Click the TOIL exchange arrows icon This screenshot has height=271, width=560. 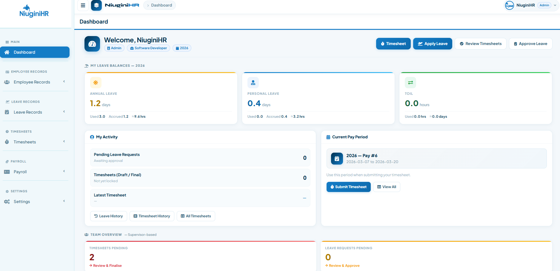click(410, 83)
